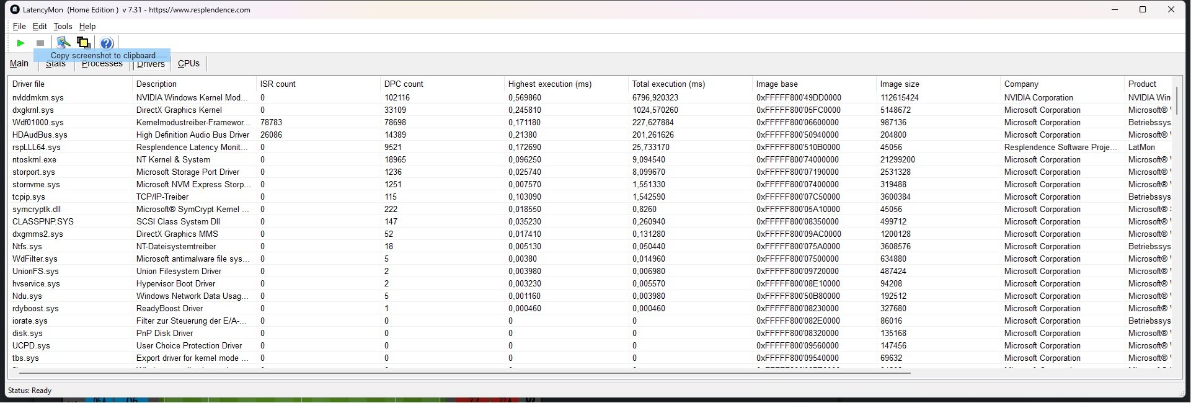Sort by ISR count column header
The height and width of the screenshot is (403, 1191).
[318, 84]
